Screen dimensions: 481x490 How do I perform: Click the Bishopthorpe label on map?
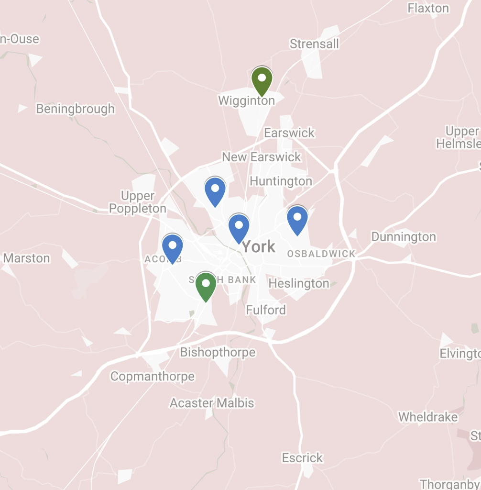pos(218,352)
